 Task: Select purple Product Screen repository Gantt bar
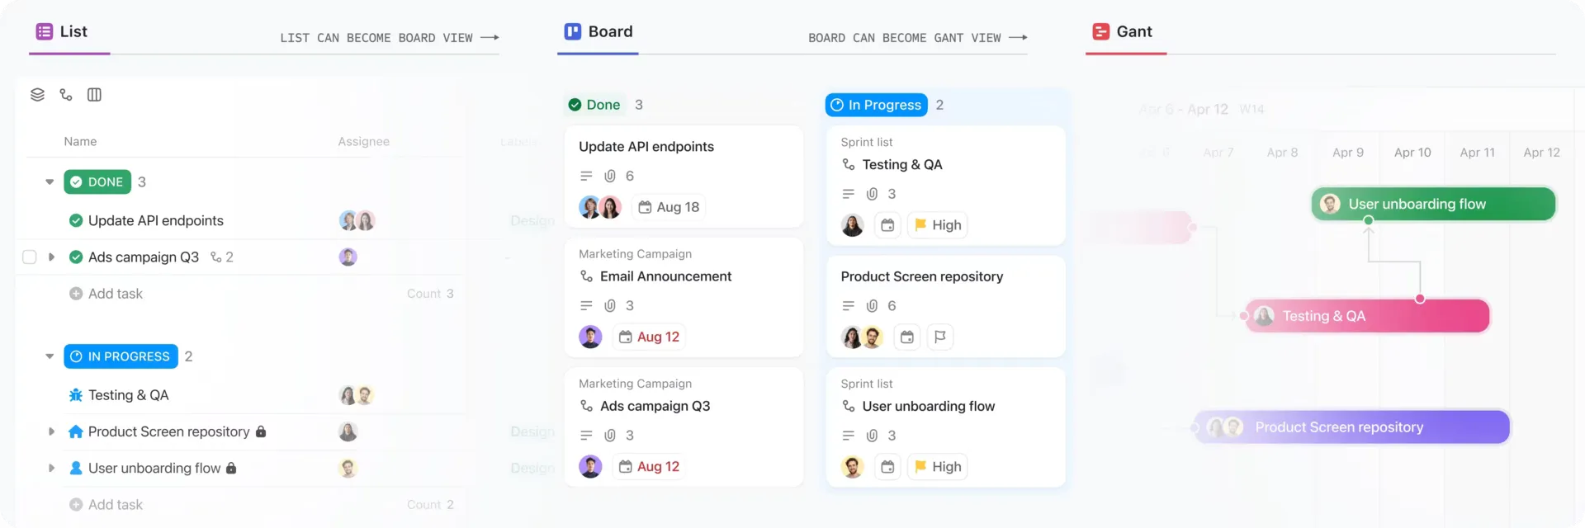pyautogui.click(x=1352, y=427)
